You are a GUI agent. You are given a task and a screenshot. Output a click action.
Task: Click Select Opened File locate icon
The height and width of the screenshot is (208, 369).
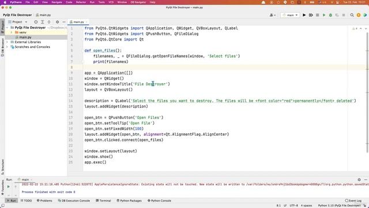pyautogui.click(x=36, y=22)
